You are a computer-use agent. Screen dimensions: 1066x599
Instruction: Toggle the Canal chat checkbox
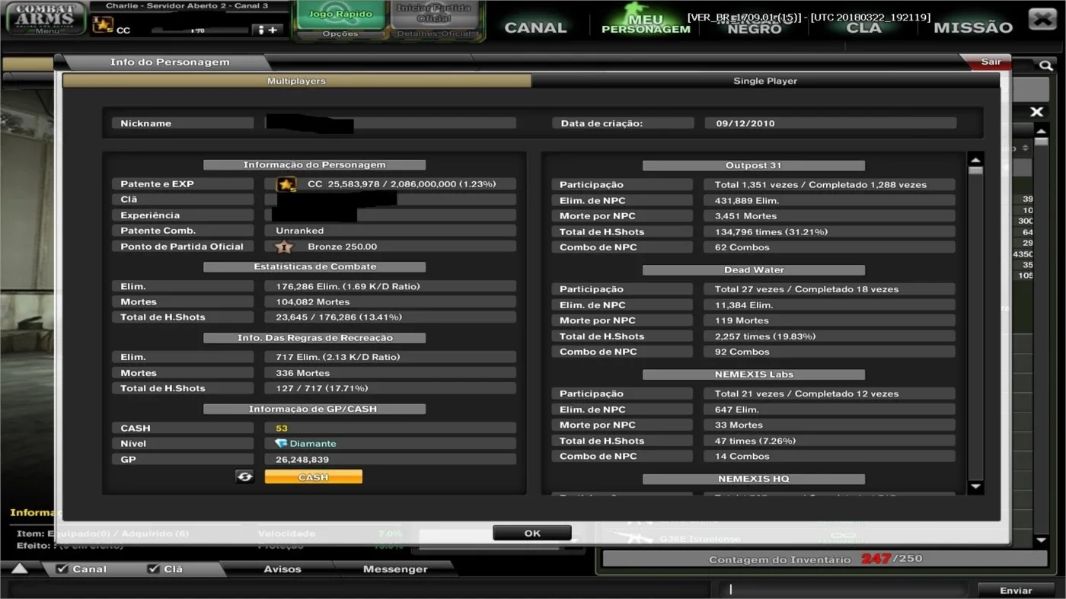62,569
